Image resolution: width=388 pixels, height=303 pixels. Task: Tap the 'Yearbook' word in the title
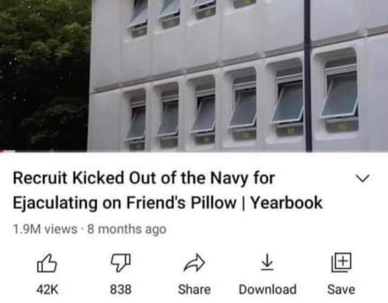click(287, 203)
